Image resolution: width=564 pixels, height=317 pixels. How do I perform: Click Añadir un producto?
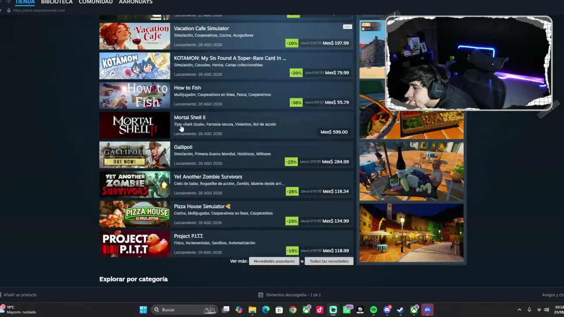[20, 295]
